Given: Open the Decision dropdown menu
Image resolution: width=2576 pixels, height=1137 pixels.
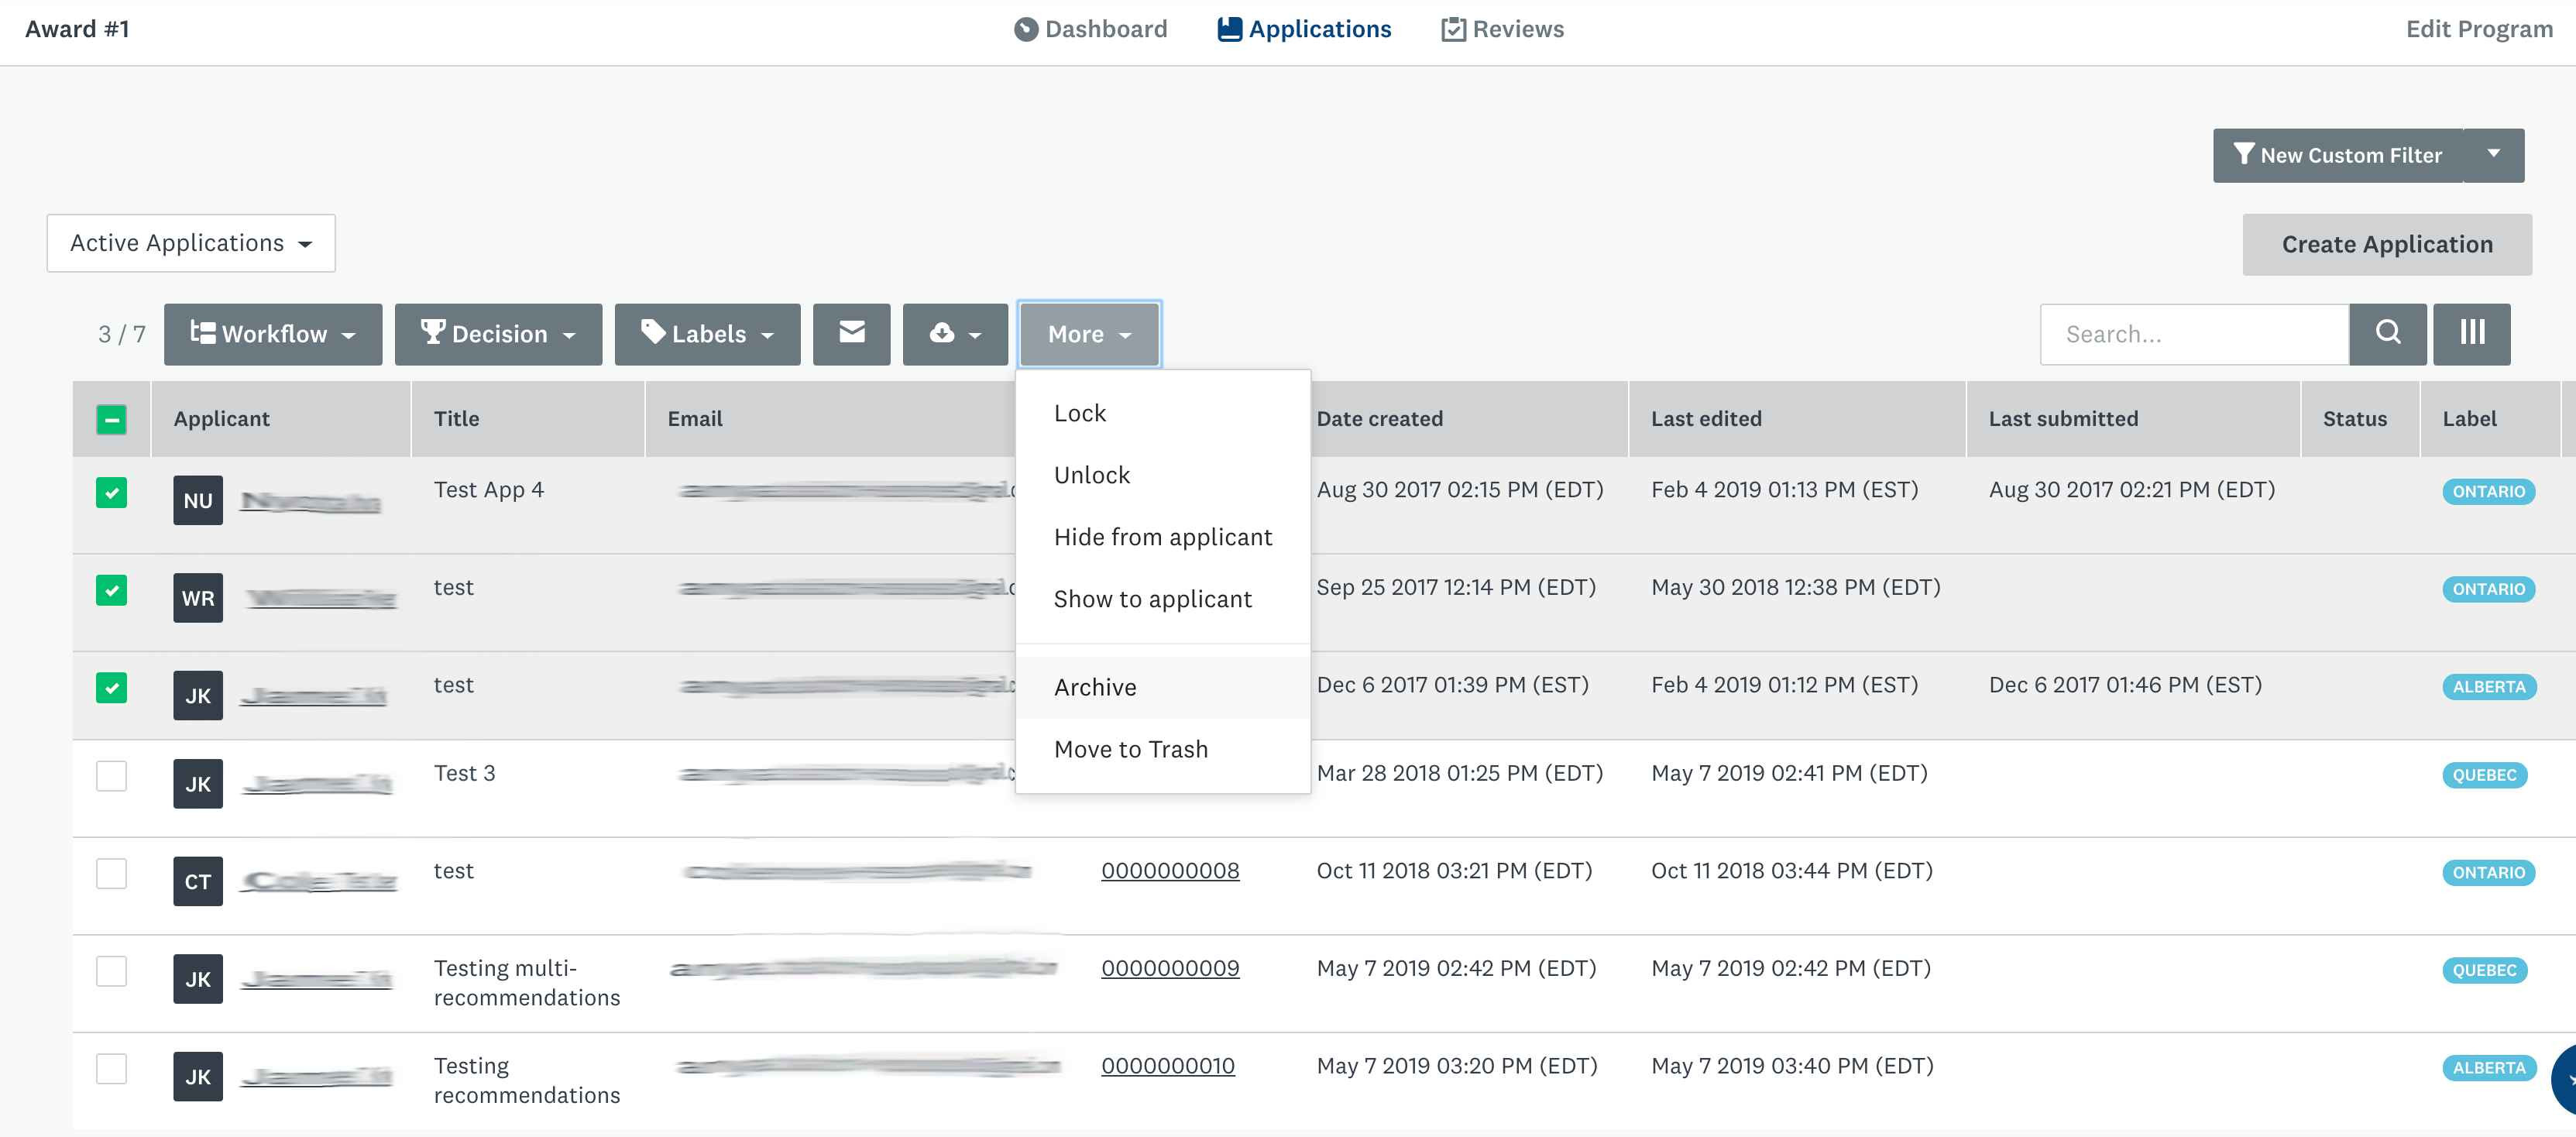Looking at the screenshot, I should (x=498, y=334).
